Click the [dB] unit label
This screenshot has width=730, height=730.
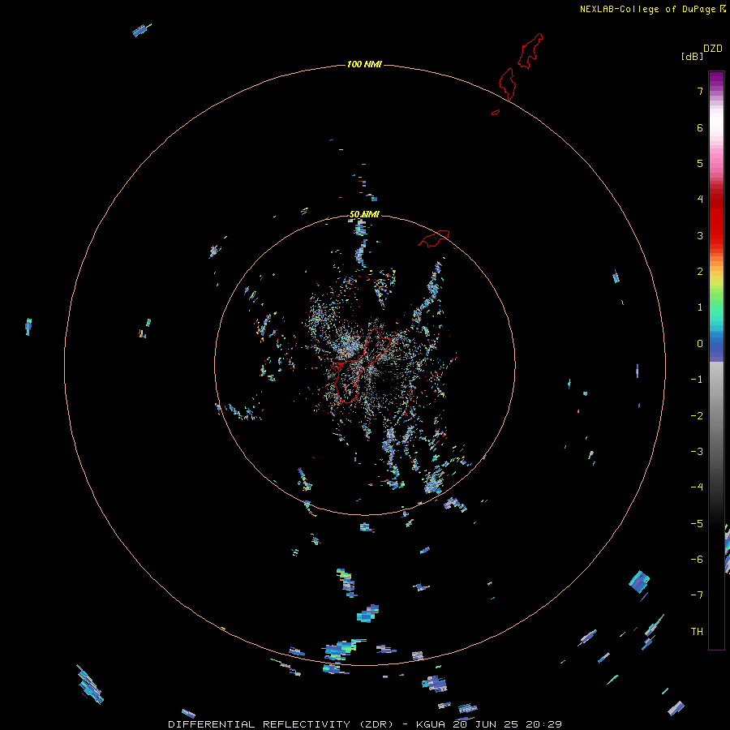[692, 57]
